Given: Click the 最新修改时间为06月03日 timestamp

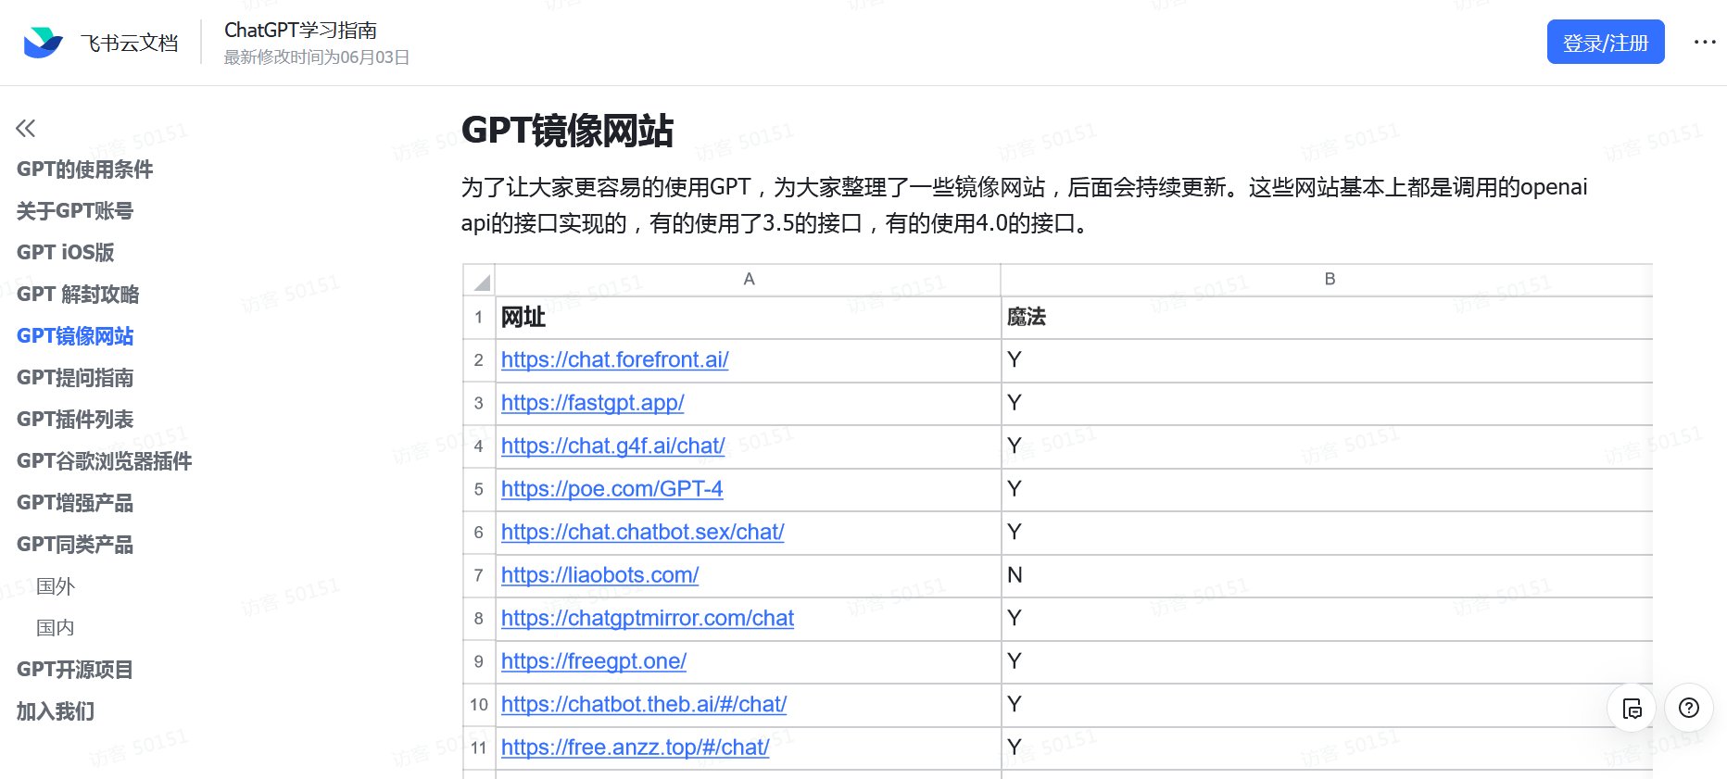Looking at the screenshot, I should tap(317, 57).
